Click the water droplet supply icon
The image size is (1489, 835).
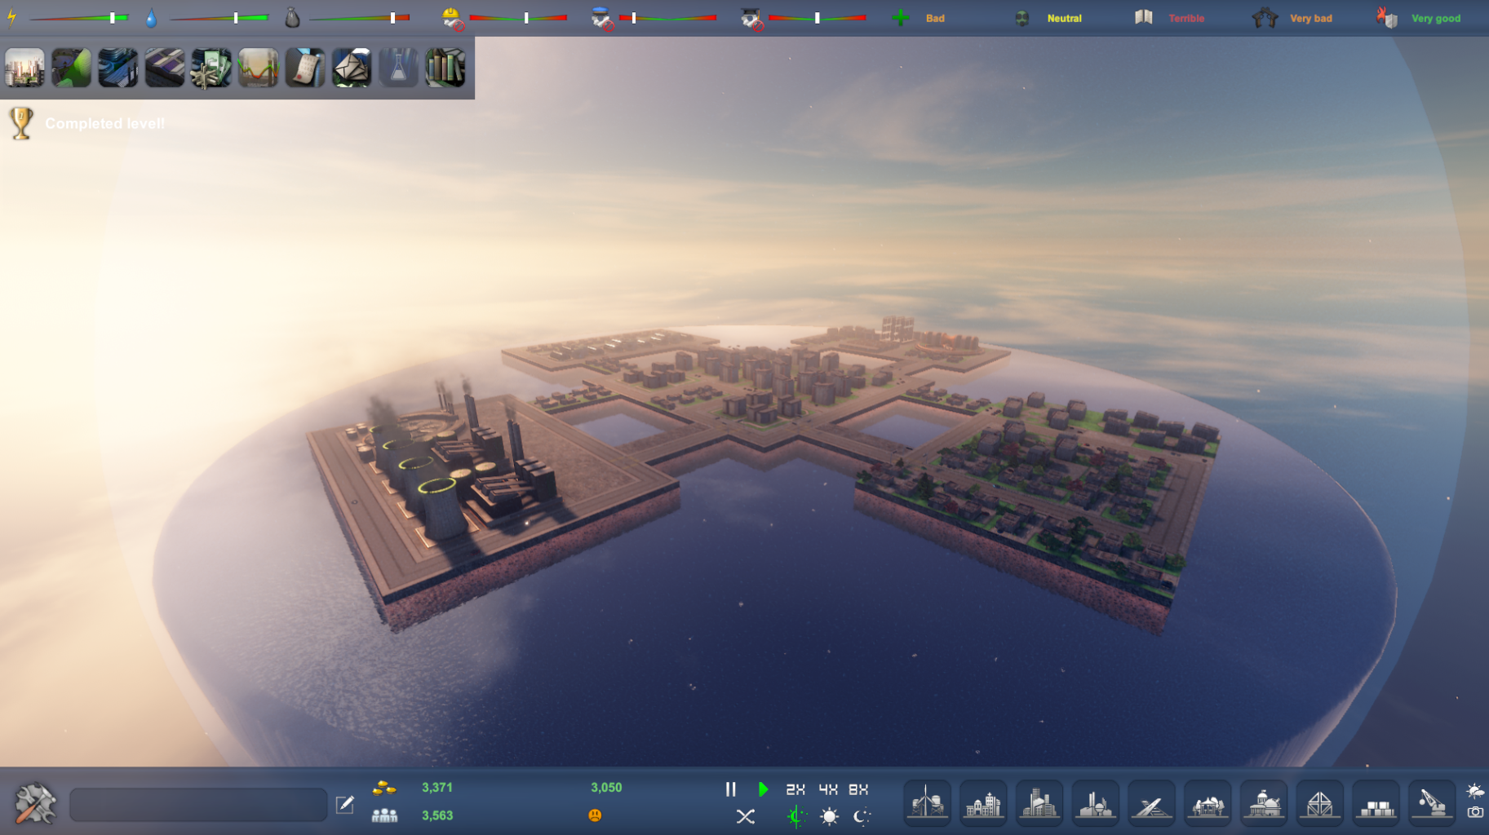point(151,18)
